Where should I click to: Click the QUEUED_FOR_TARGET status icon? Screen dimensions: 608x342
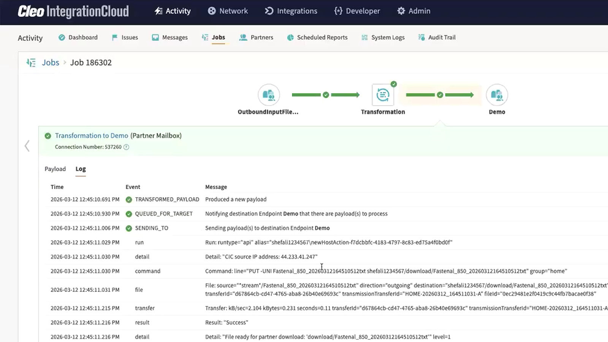point(129,214)
